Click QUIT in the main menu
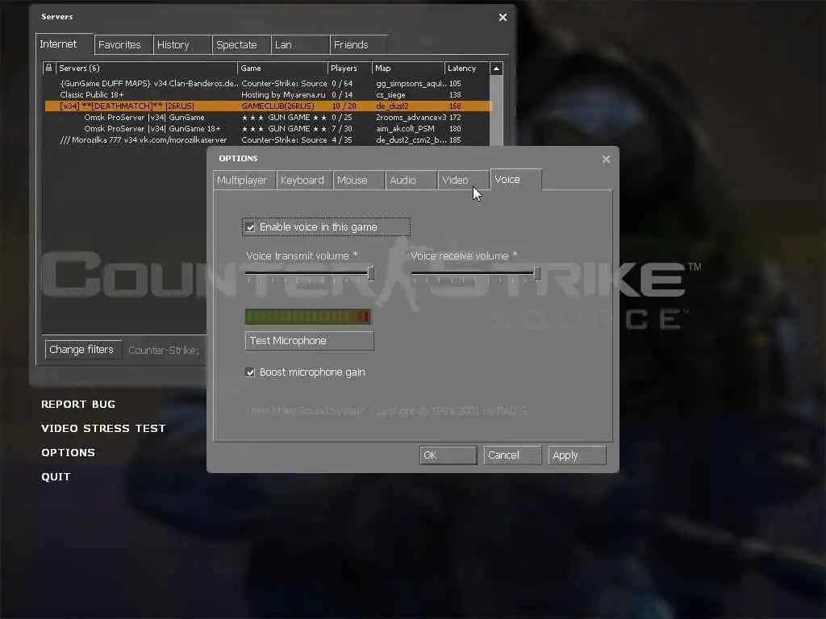 (56, 477)
